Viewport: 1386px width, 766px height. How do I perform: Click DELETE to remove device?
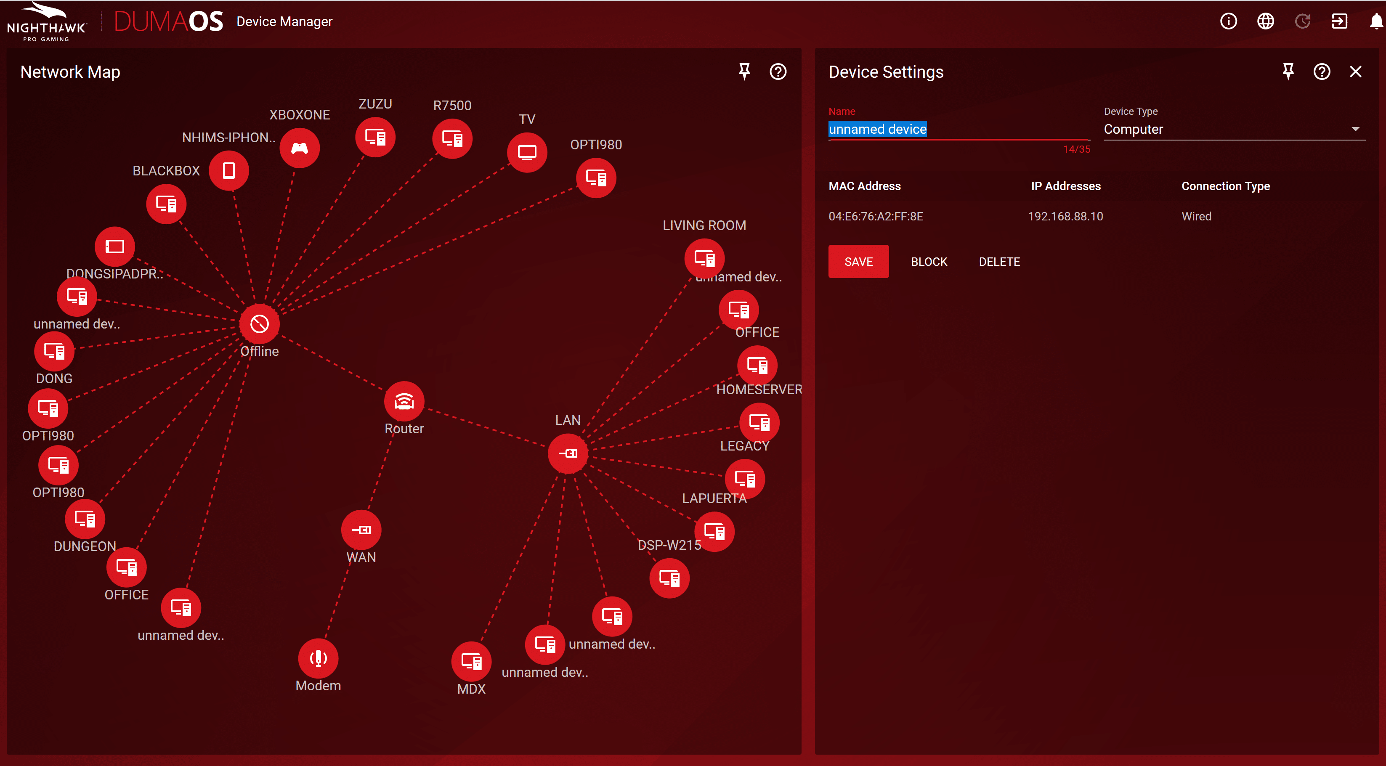tap(999, 261)
